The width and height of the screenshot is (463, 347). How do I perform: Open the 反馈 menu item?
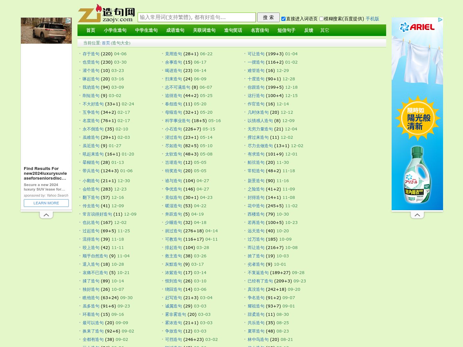tap(309, 30)
